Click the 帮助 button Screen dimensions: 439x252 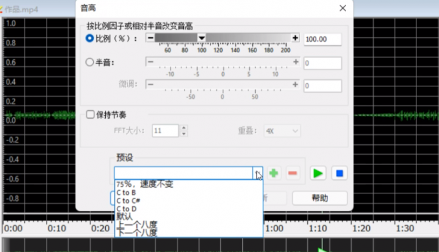pos(320,198)
